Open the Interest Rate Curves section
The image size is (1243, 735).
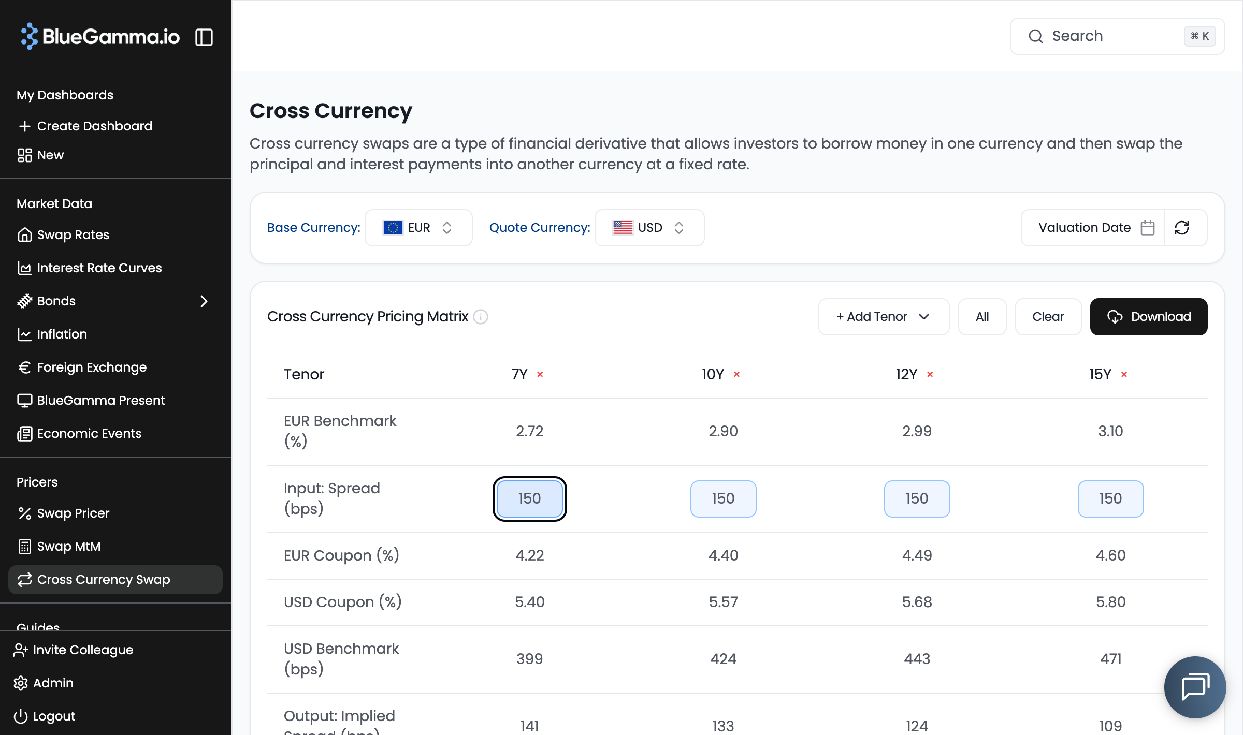[x=99, y=268]
